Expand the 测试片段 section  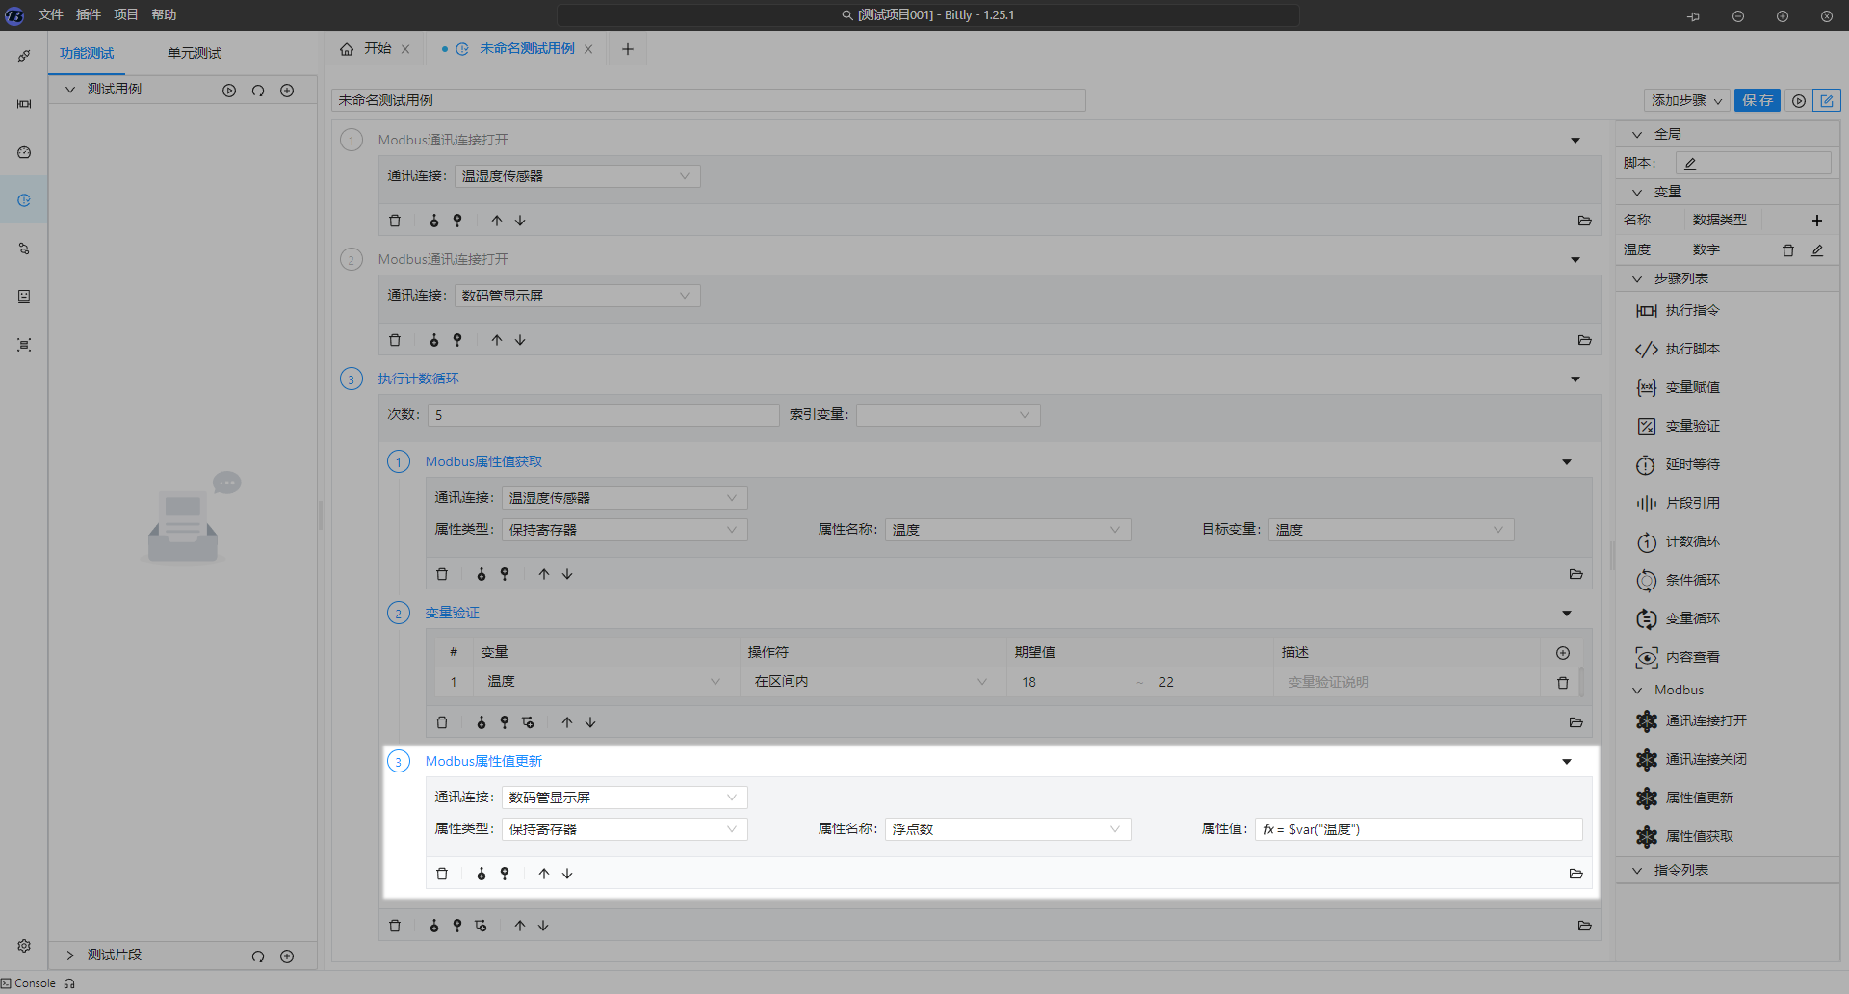pyautogui.click(x=70, y=955)
